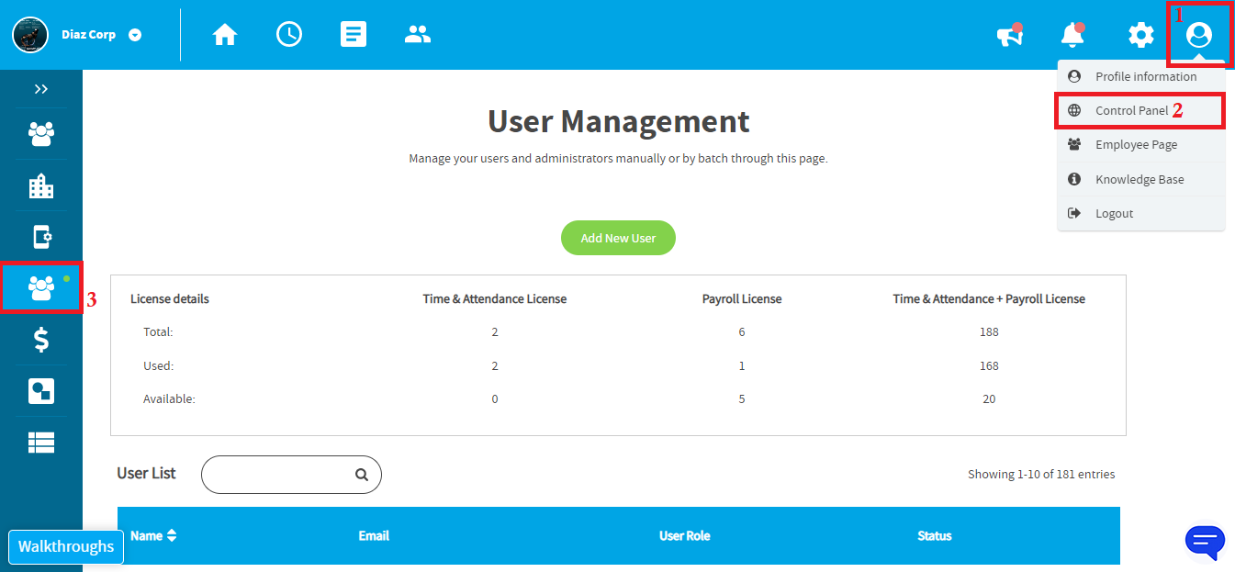Click the User List search field
1235x572 pixels.
tap(291, 475)
